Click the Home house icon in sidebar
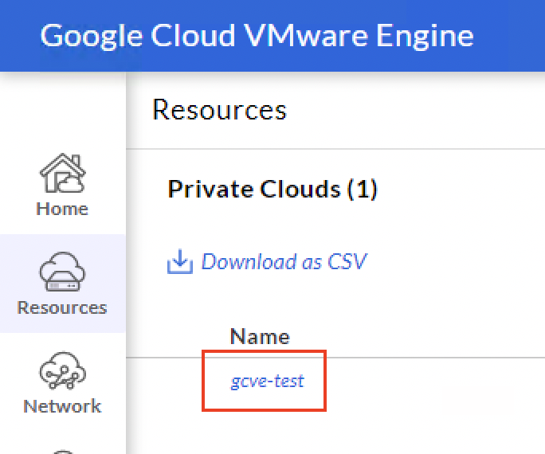The height and width of the screenshot is (454, 545). 61,174
